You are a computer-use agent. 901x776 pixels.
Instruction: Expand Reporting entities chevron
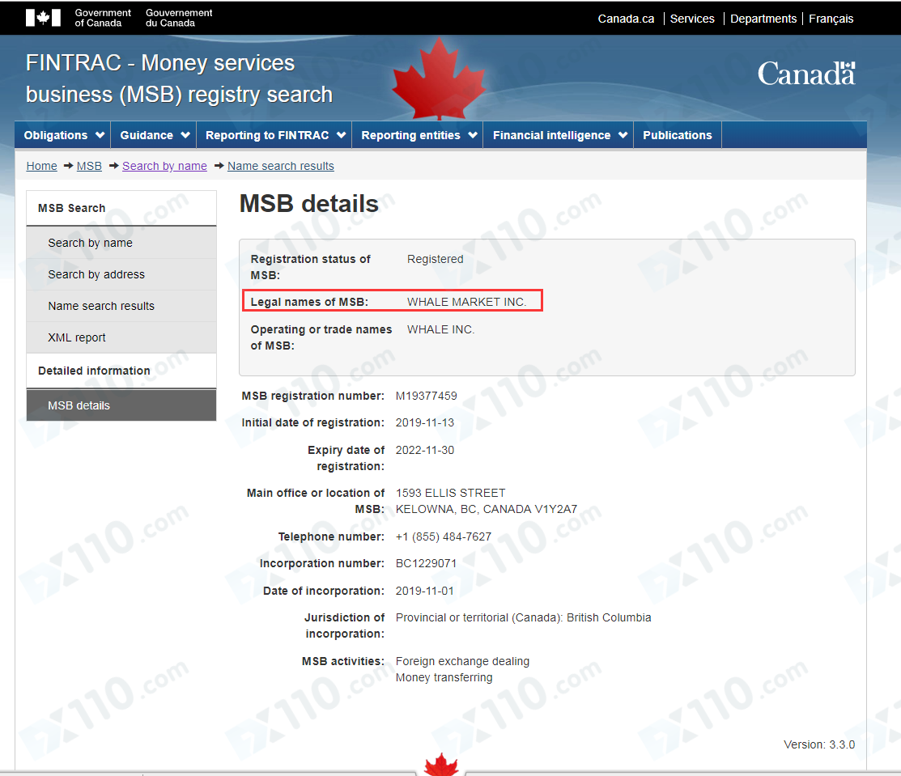click(472, 135)
